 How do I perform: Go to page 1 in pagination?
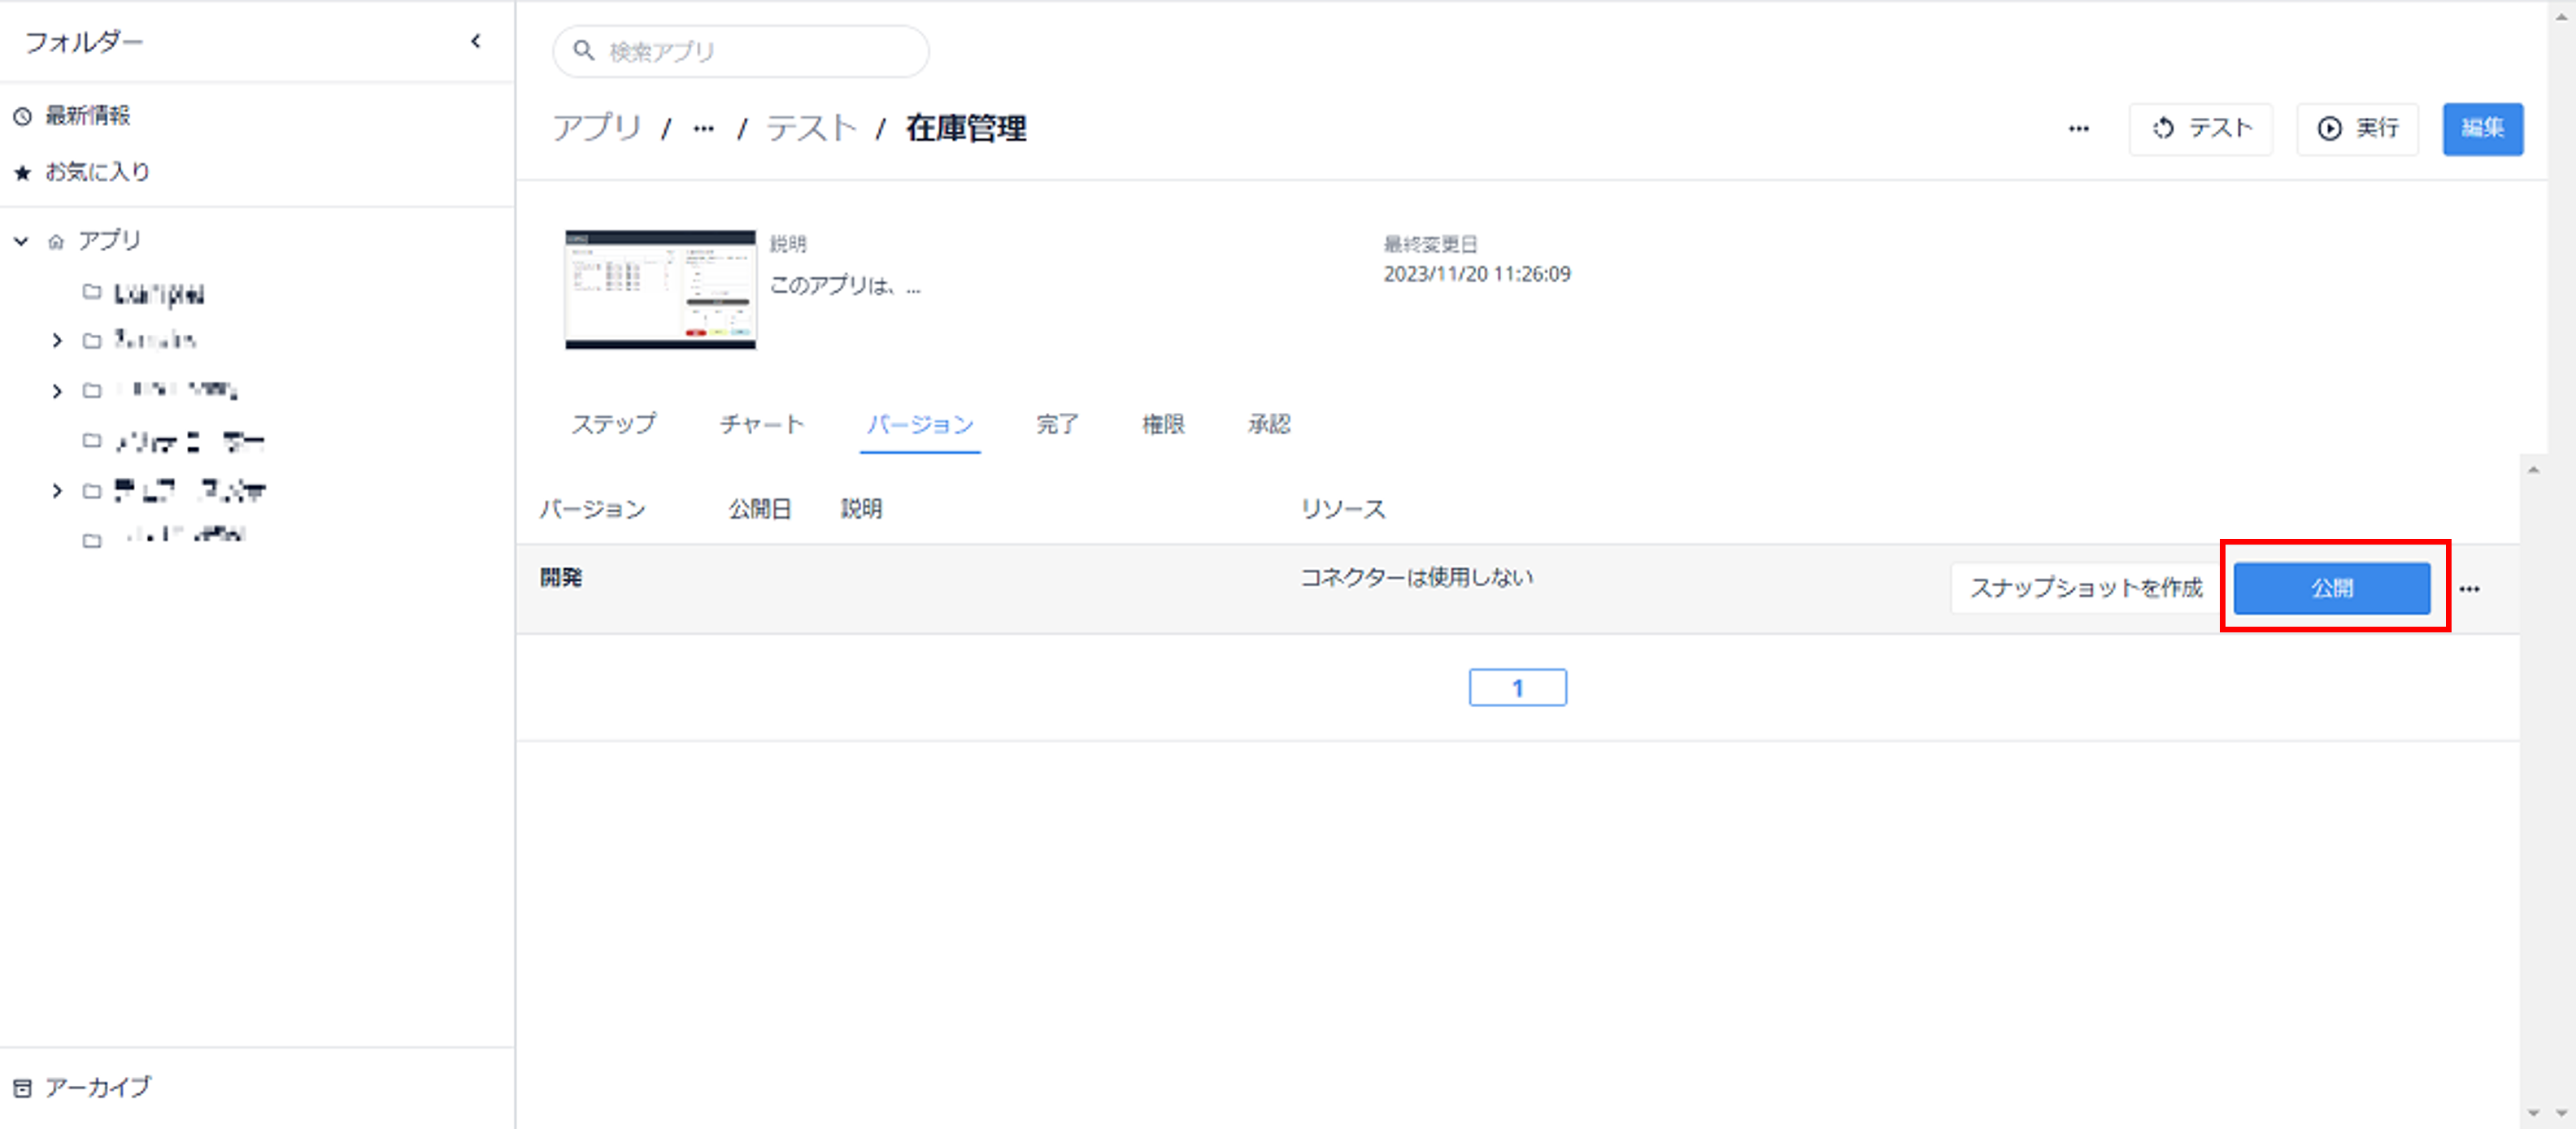[x=1517, y=688]
